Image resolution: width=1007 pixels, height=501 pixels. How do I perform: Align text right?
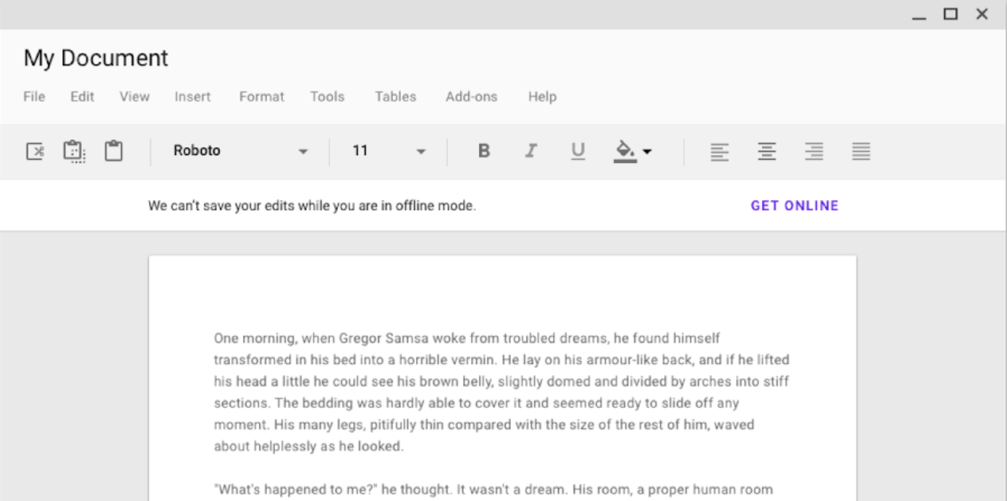click(x=814, y=151)
